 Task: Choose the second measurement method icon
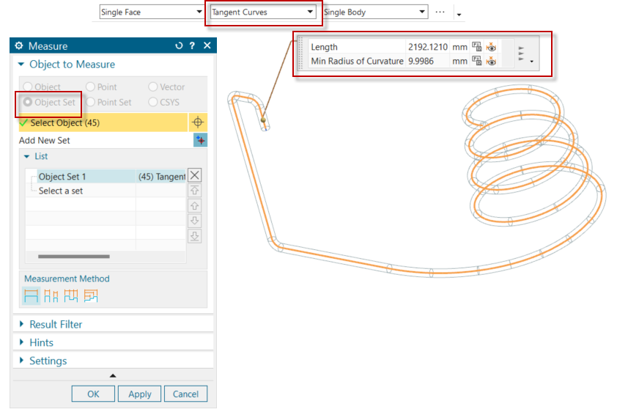tap(51, 295)
